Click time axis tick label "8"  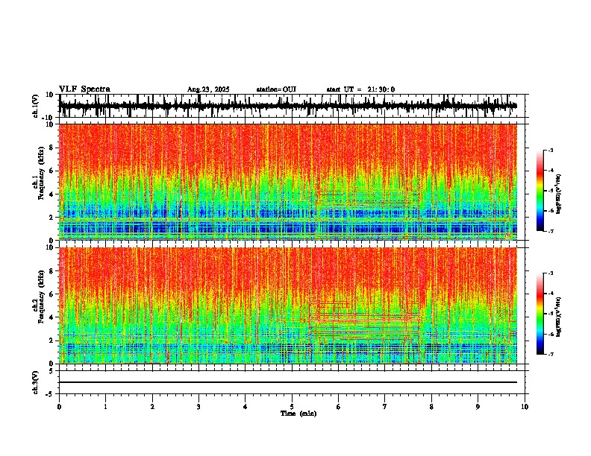pyautogui.click(x=431, y=407)
